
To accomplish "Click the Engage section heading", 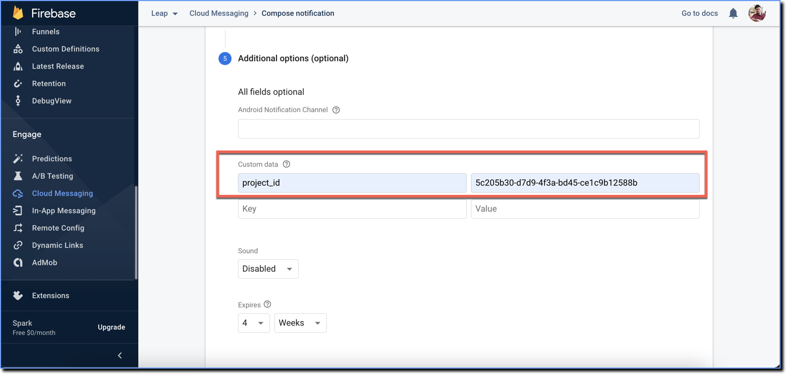I will click(x=27, y=134).
